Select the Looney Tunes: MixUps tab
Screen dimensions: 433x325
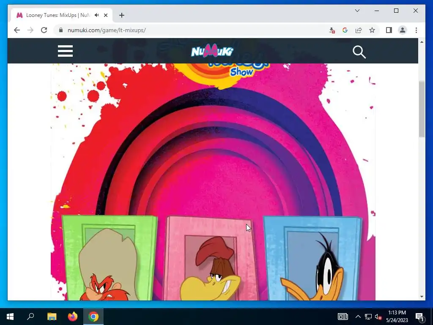[61, 15]
